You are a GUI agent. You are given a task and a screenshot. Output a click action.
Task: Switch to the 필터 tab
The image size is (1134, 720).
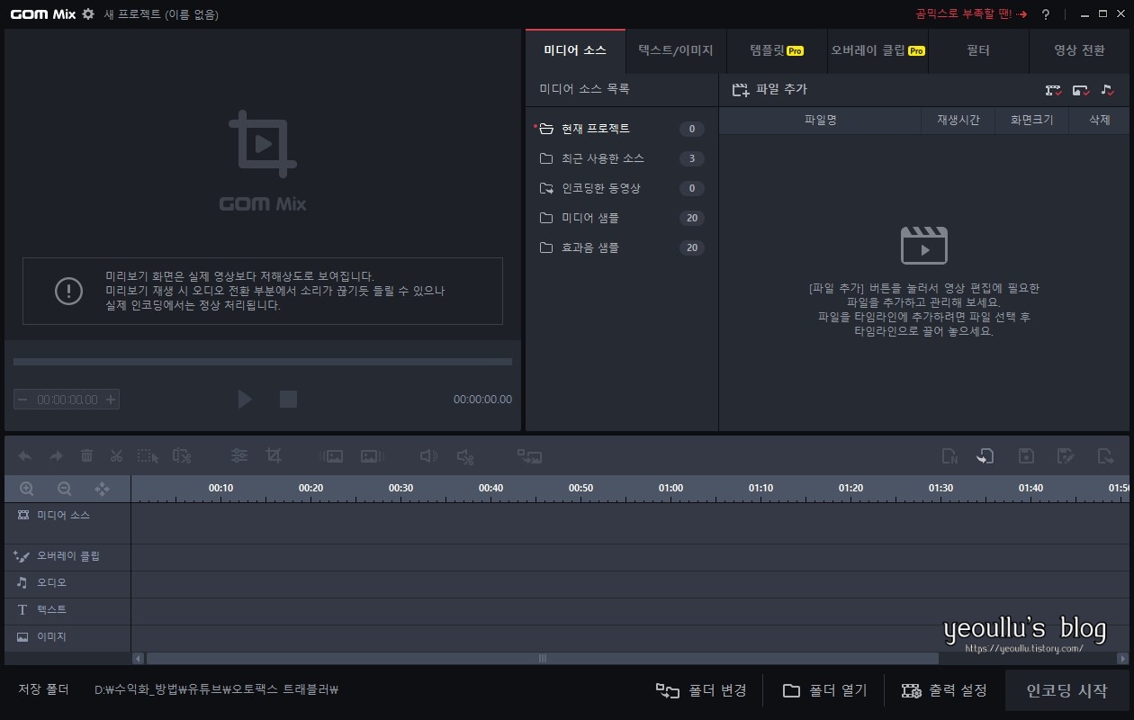(978, 50)
